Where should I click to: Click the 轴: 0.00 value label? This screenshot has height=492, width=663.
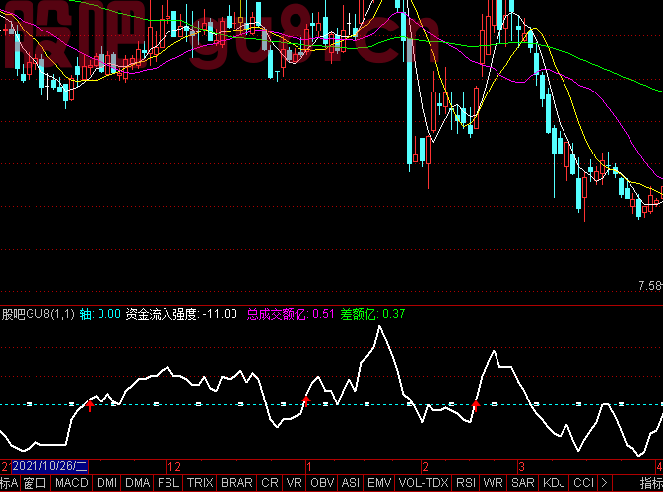pos(99,314)
